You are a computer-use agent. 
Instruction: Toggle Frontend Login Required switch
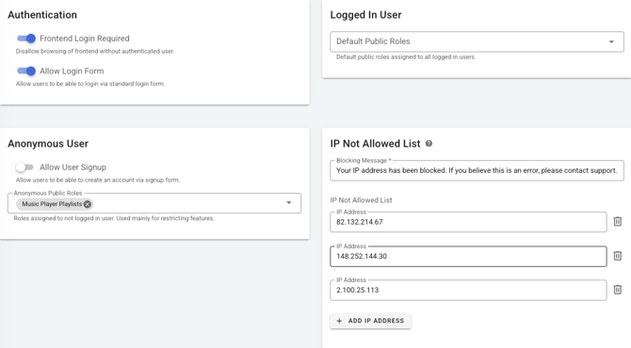tap(26, 39)
